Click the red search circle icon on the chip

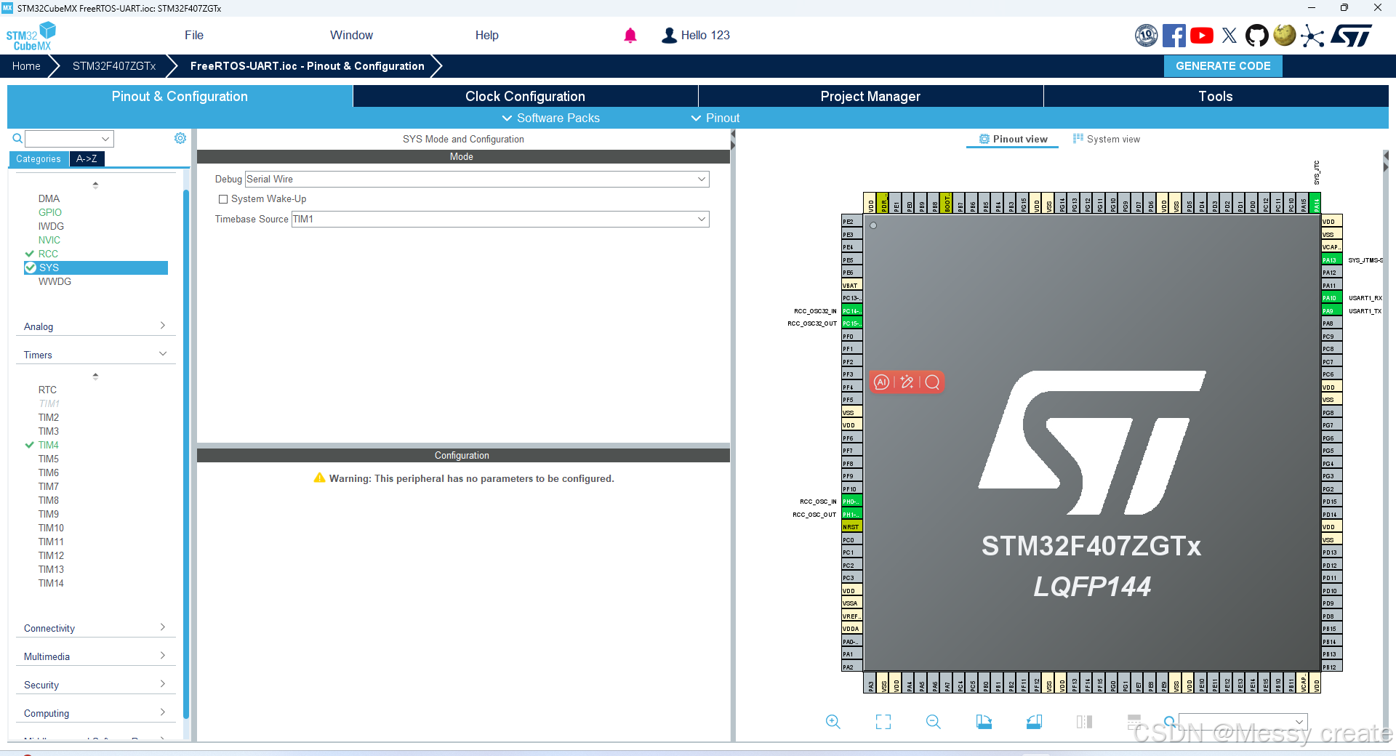coord(932,382)
